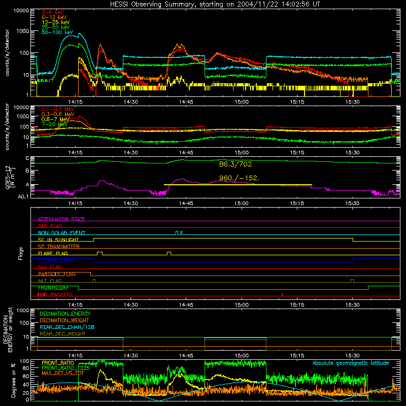
Task: Click the AAZ_FLAG label
Action: coord(50,281)
